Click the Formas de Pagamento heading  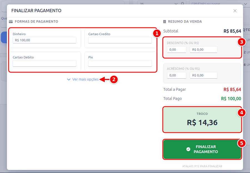pos(36,22)
